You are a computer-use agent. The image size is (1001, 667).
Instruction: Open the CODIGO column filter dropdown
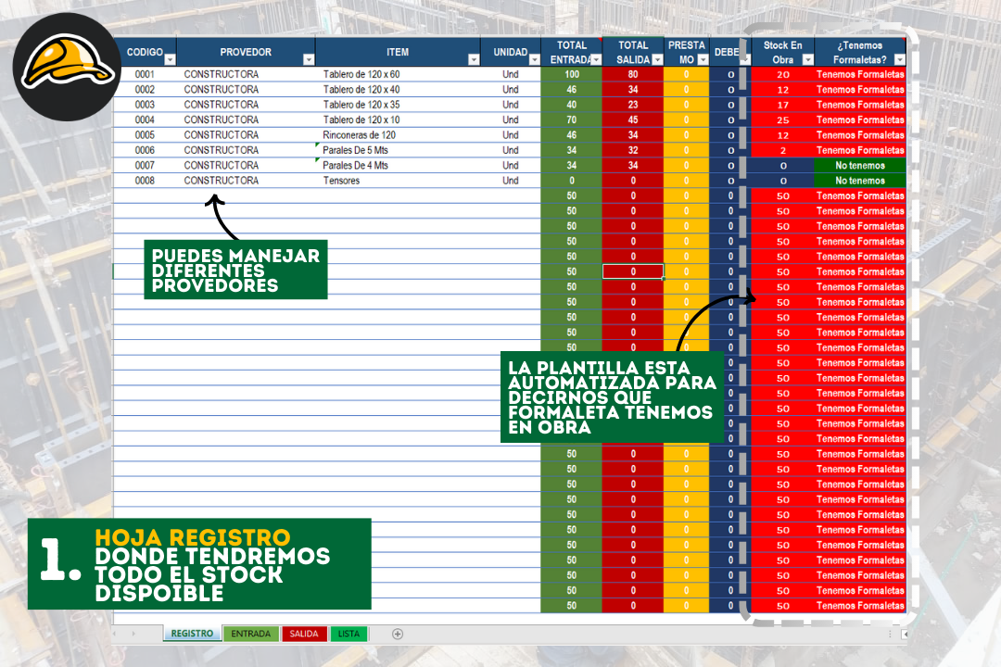tap(170, 59)
